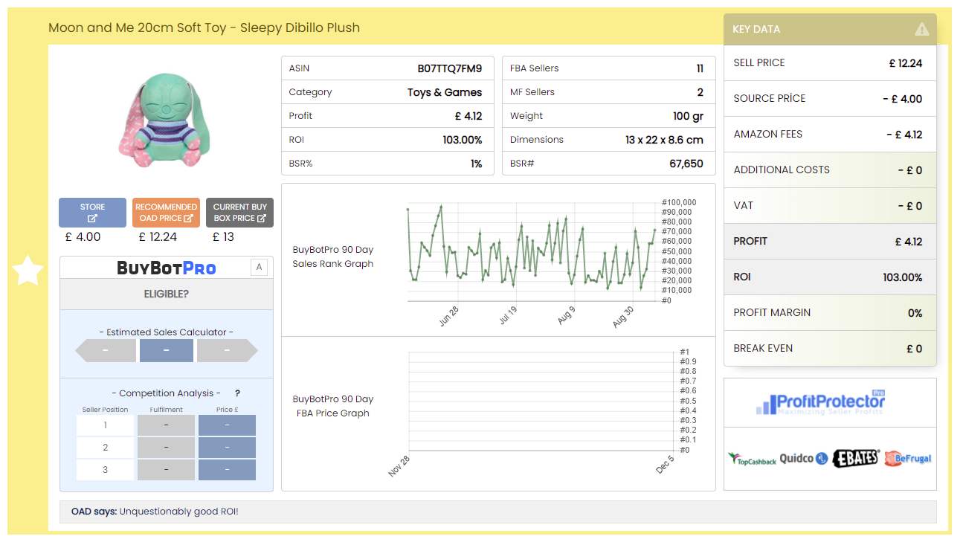
Task: Click the Price £ cell for seller position 2
Action: tap(227, 448)
